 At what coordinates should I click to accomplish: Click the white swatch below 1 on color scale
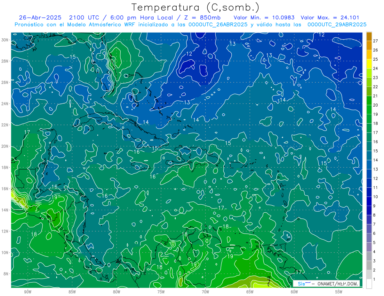click(x=369, y=284)
